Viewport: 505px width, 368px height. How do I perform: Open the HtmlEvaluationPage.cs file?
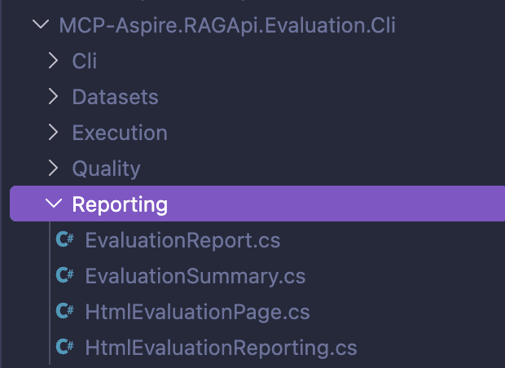[197, 312]
